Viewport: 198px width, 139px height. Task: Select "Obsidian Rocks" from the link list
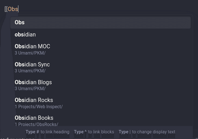(100, 103)
